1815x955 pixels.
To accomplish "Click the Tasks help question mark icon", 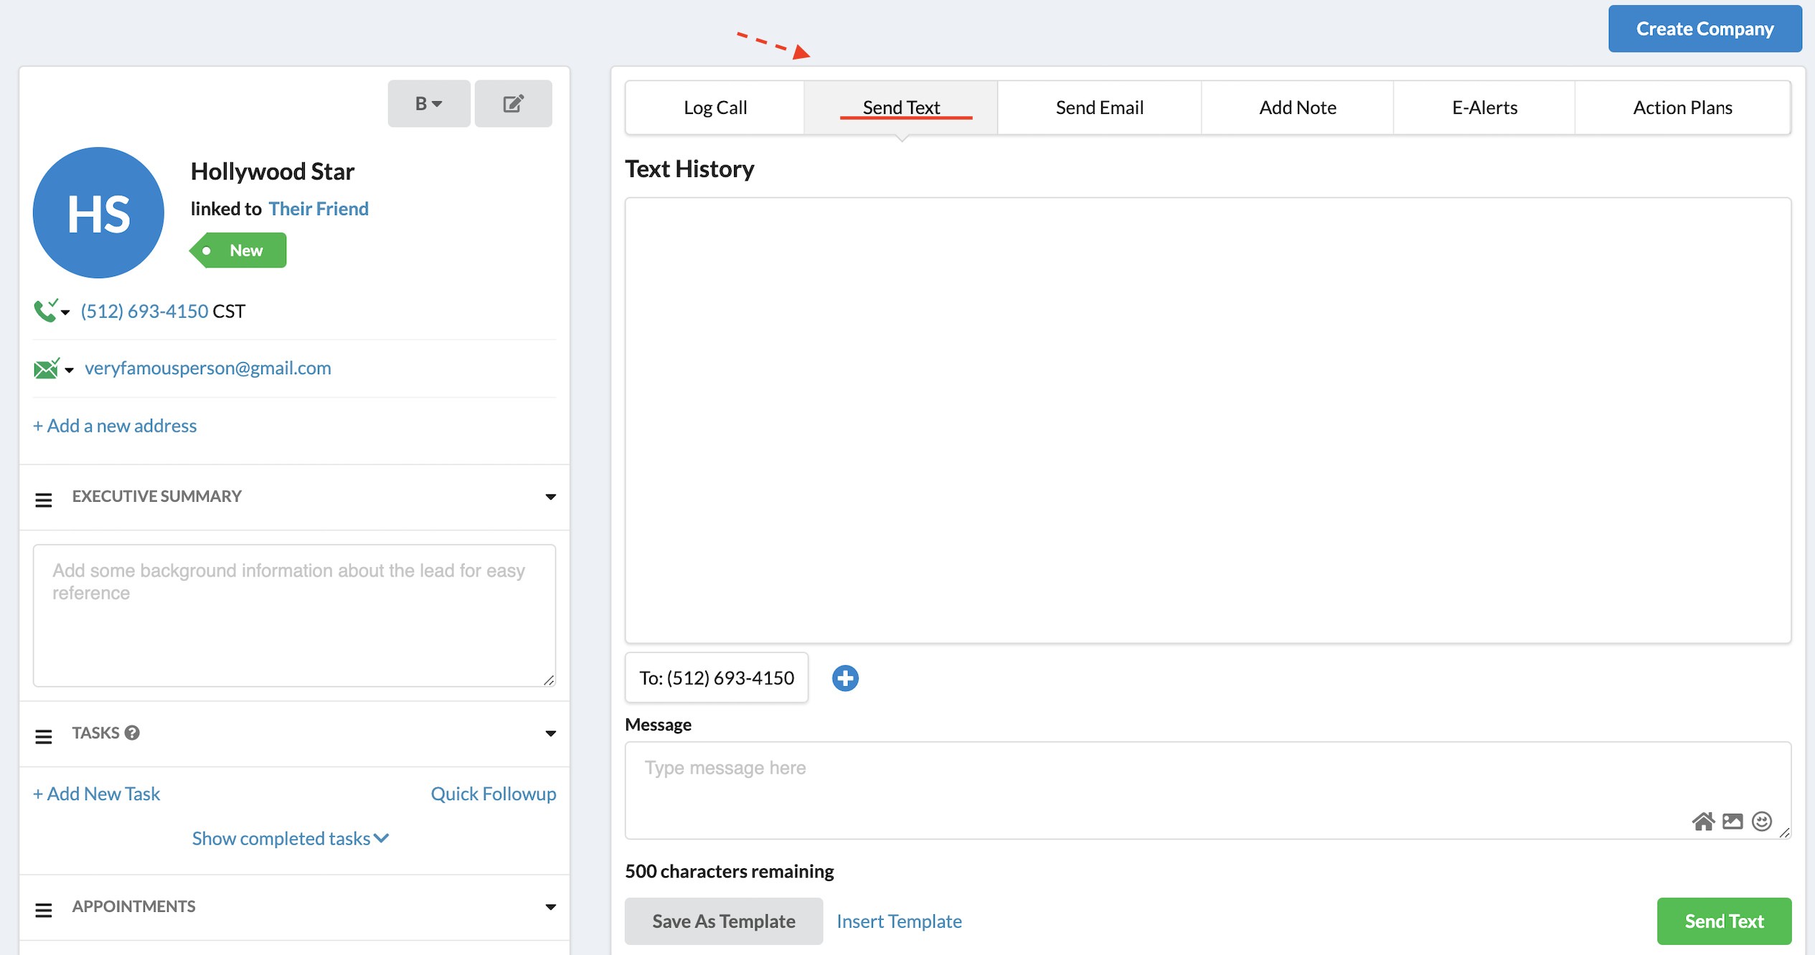I will (132, 733).
